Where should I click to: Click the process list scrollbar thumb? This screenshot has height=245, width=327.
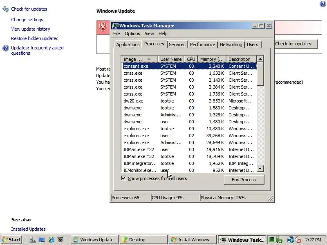(260, 74)
